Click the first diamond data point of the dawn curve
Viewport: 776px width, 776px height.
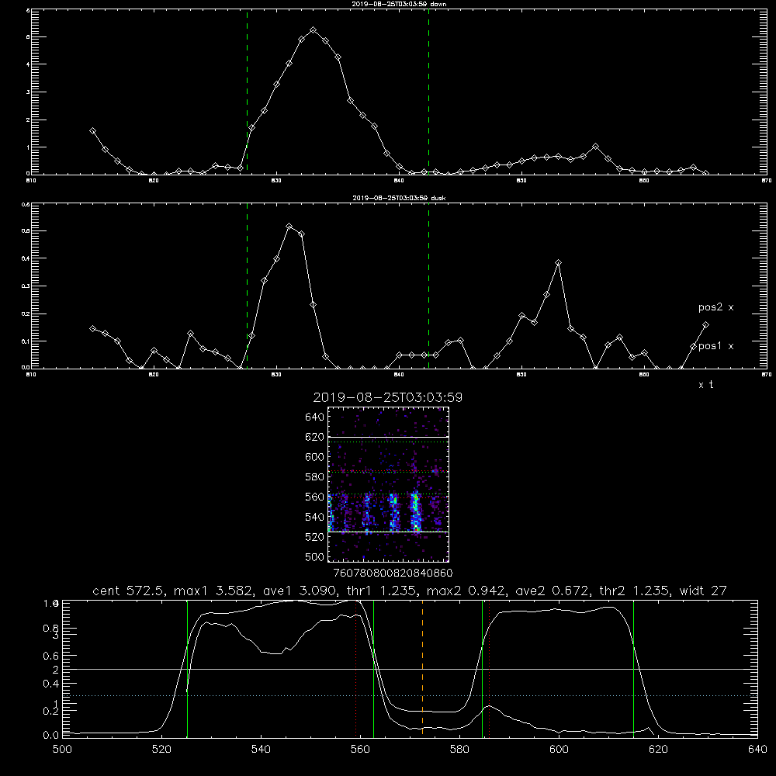92,130
